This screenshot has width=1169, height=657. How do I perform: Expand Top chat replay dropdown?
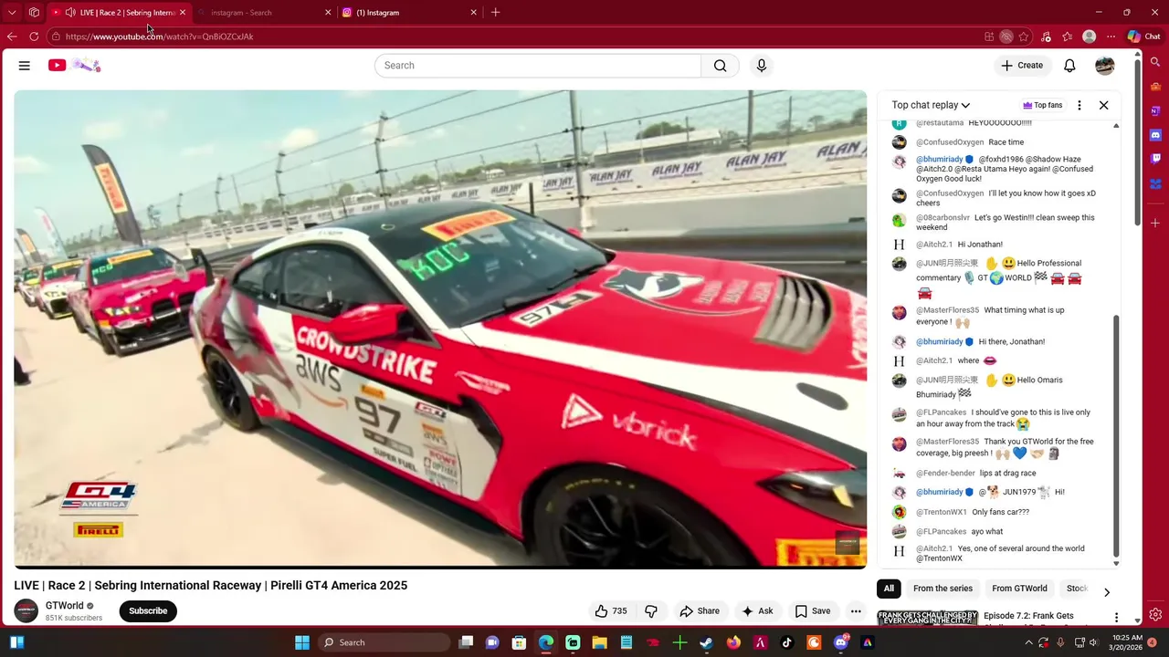931,105
